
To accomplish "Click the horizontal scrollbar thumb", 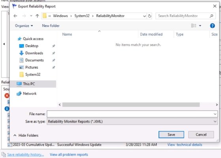I will tap(131, 105).
